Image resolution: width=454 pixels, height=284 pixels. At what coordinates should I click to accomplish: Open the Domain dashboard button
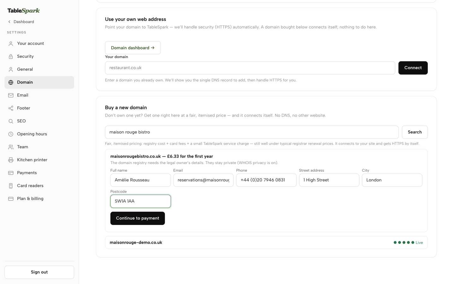(x=133, y=48)
